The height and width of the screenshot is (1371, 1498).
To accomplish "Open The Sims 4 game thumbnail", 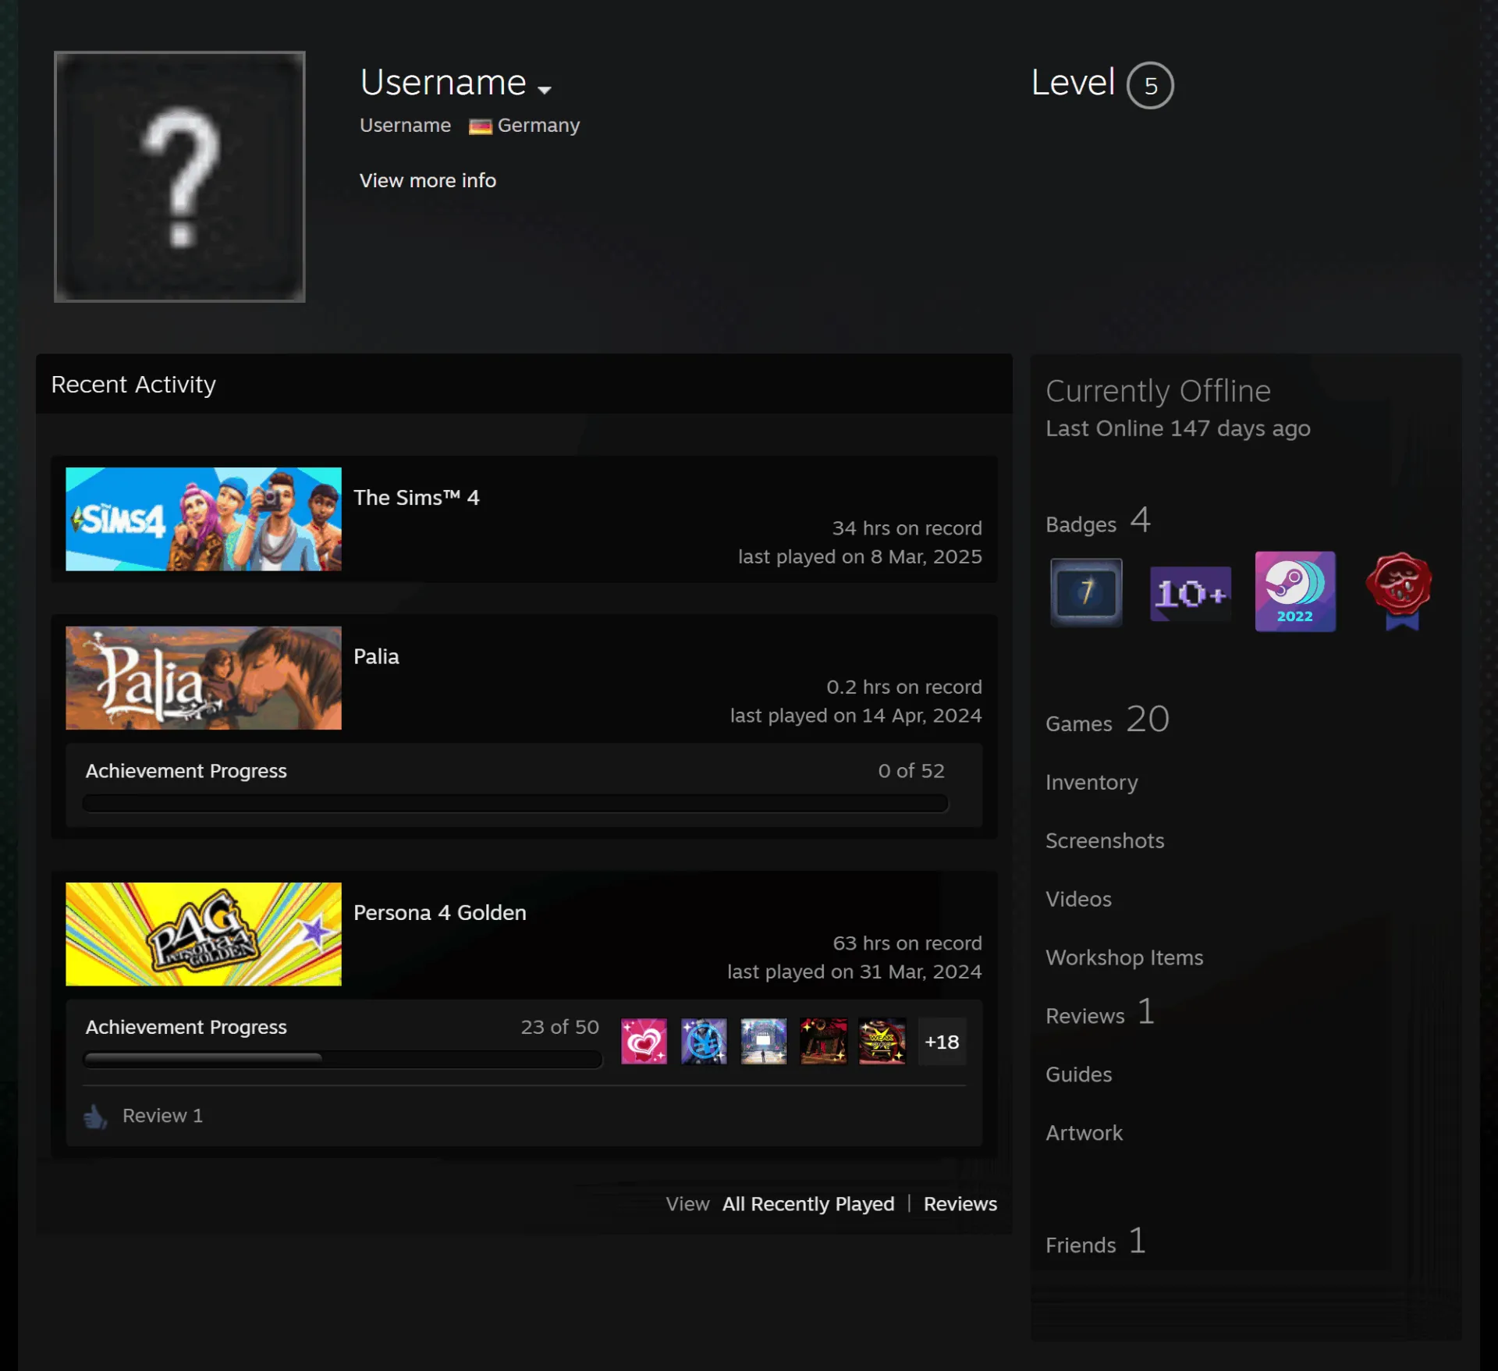I will pos(204,519).
